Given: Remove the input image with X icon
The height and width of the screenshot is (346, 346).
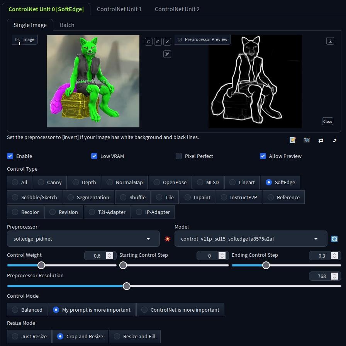Looking at the screenshot, I should pos(167,42).
